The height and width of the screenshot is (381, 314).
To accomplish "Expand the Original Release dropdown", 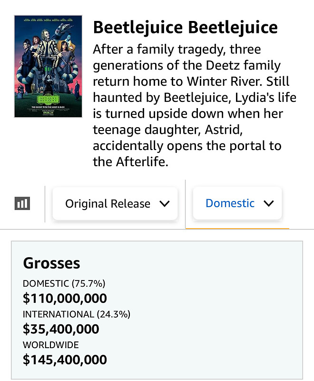I will (115, 204).
